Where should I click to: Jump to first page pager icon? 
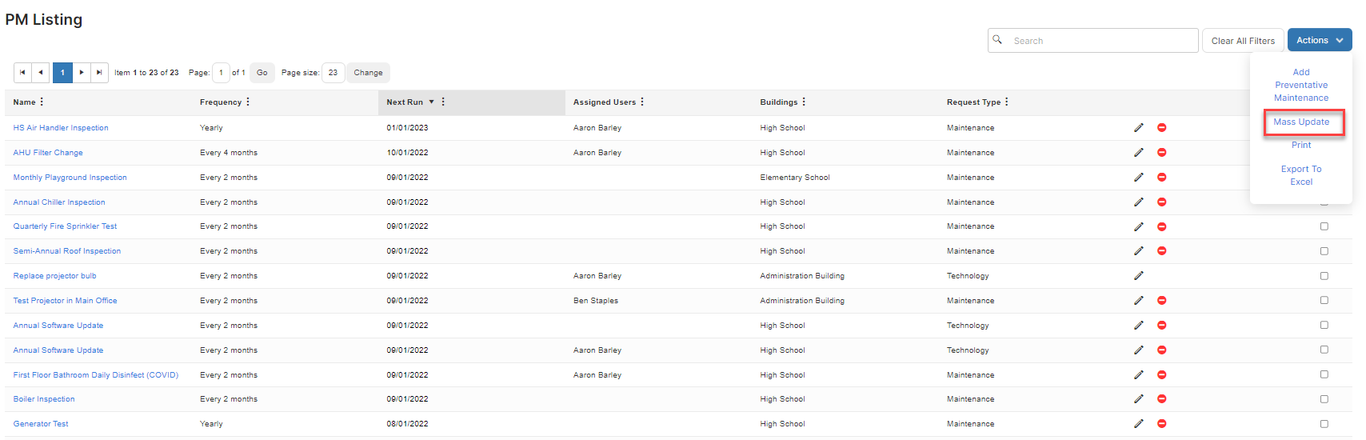click(22, 72)
